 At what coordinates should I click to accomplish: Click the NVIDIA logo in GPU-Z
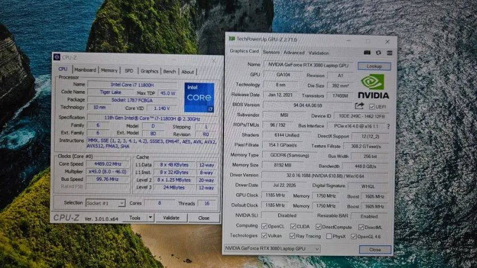coord(373,86)
